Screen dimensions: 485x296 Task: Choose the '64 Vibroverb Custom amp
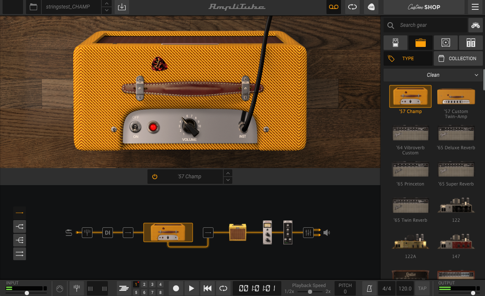[410, 133]
